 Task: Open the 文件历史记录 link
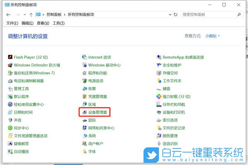[x=174, y=128]
